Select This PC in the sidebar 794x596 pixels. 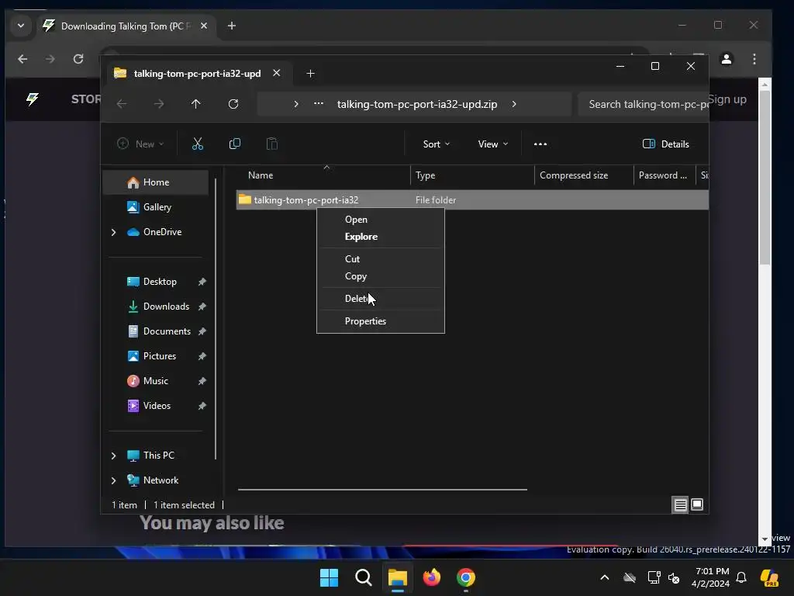coord(158,455)
